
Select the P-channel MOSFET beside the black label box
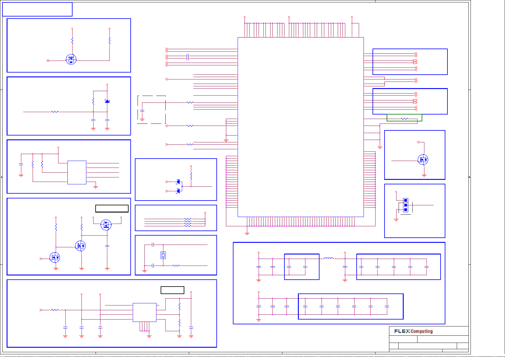click(x=106, y=225)
